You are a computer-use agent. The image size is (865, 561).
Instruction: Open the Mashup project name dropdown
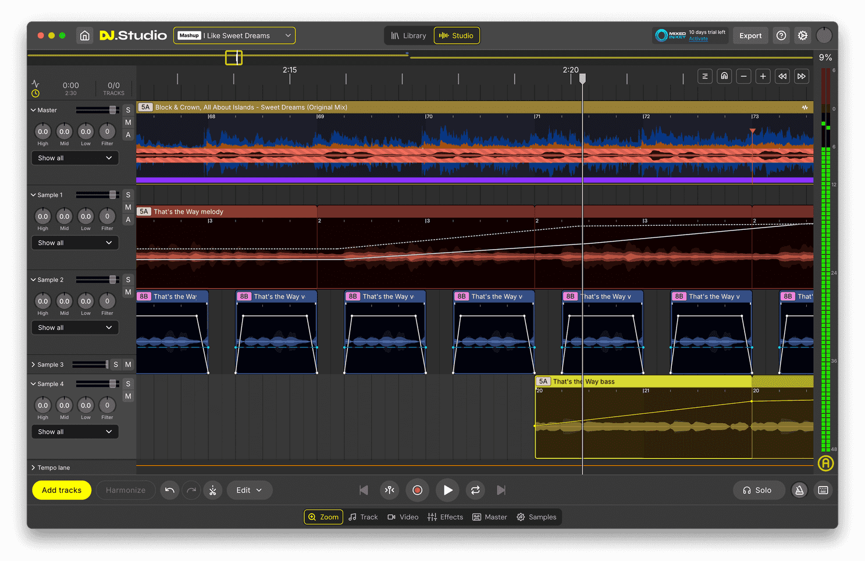(x=234, y=35)
